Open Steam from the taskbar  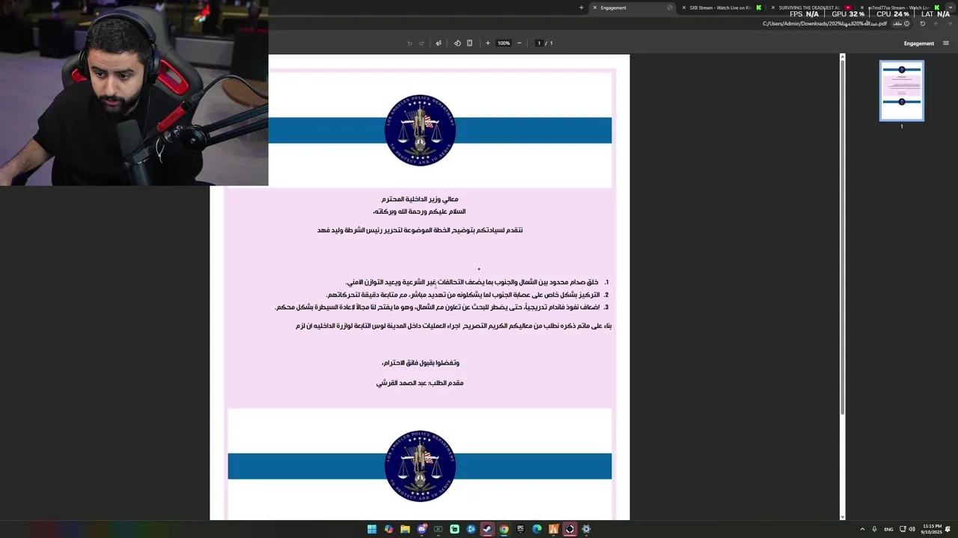point(487,529)
